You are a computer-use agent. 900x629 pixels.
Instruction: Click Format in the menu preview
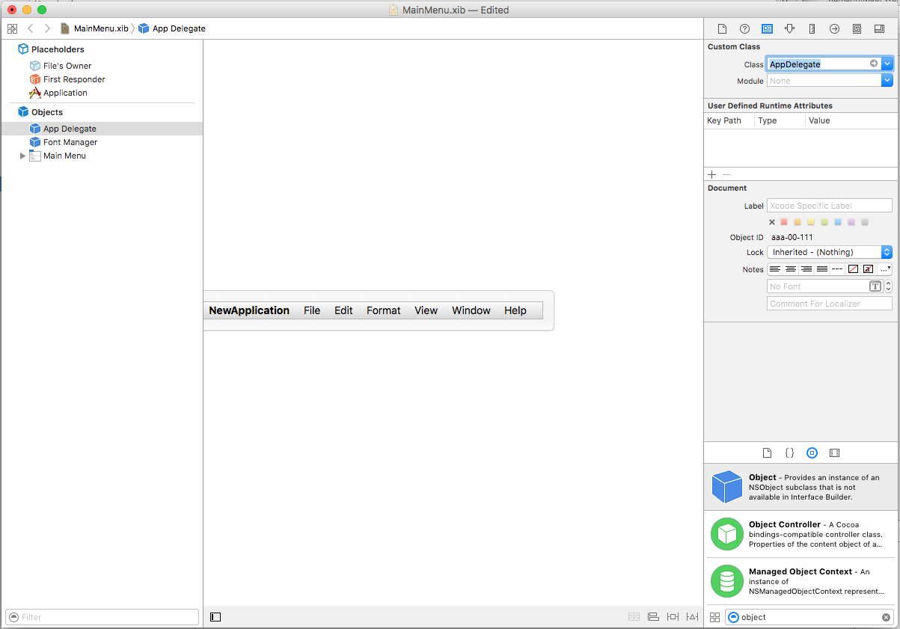(x=383, y=310)
